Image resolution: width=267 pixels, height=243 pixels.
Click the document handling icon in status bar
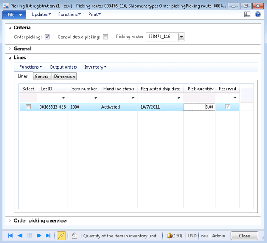tap(74, 235)
